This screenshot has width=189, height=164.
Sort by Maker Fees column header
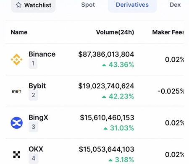point(168,32)
